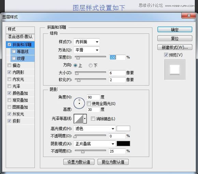The height and width of the screenshot is (174, 198).
Task: Select the 描边 list entry label
Action: point(16,65)
